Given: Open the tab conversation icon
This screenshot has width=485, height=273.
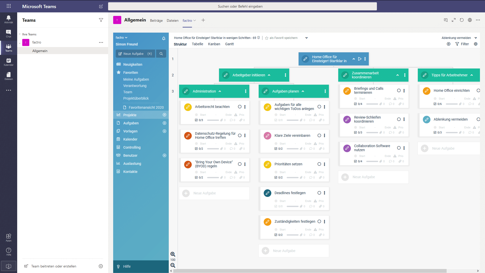Looking at the screenshot, I should pyautogui.click(x=446, y=20).
